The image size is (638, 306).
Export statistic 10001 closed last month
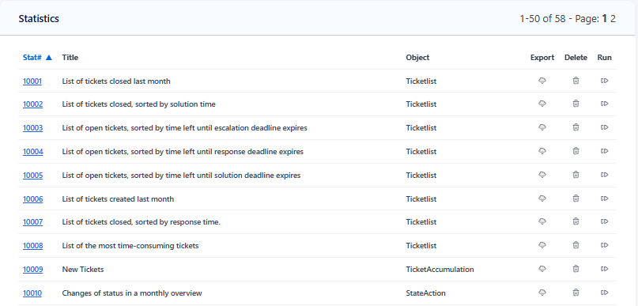click(x=542, y=81)
